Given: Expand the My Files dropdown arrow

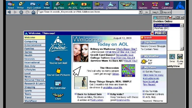Looking at the screenshot, I should pos(62,5).
